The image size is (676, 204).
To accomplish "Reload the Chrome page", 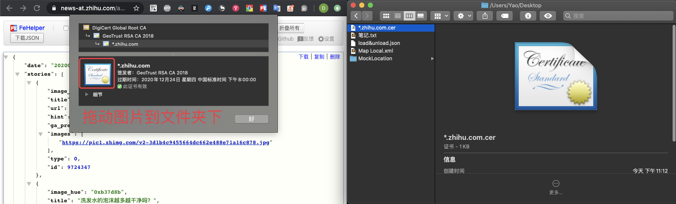I will 37,8.
